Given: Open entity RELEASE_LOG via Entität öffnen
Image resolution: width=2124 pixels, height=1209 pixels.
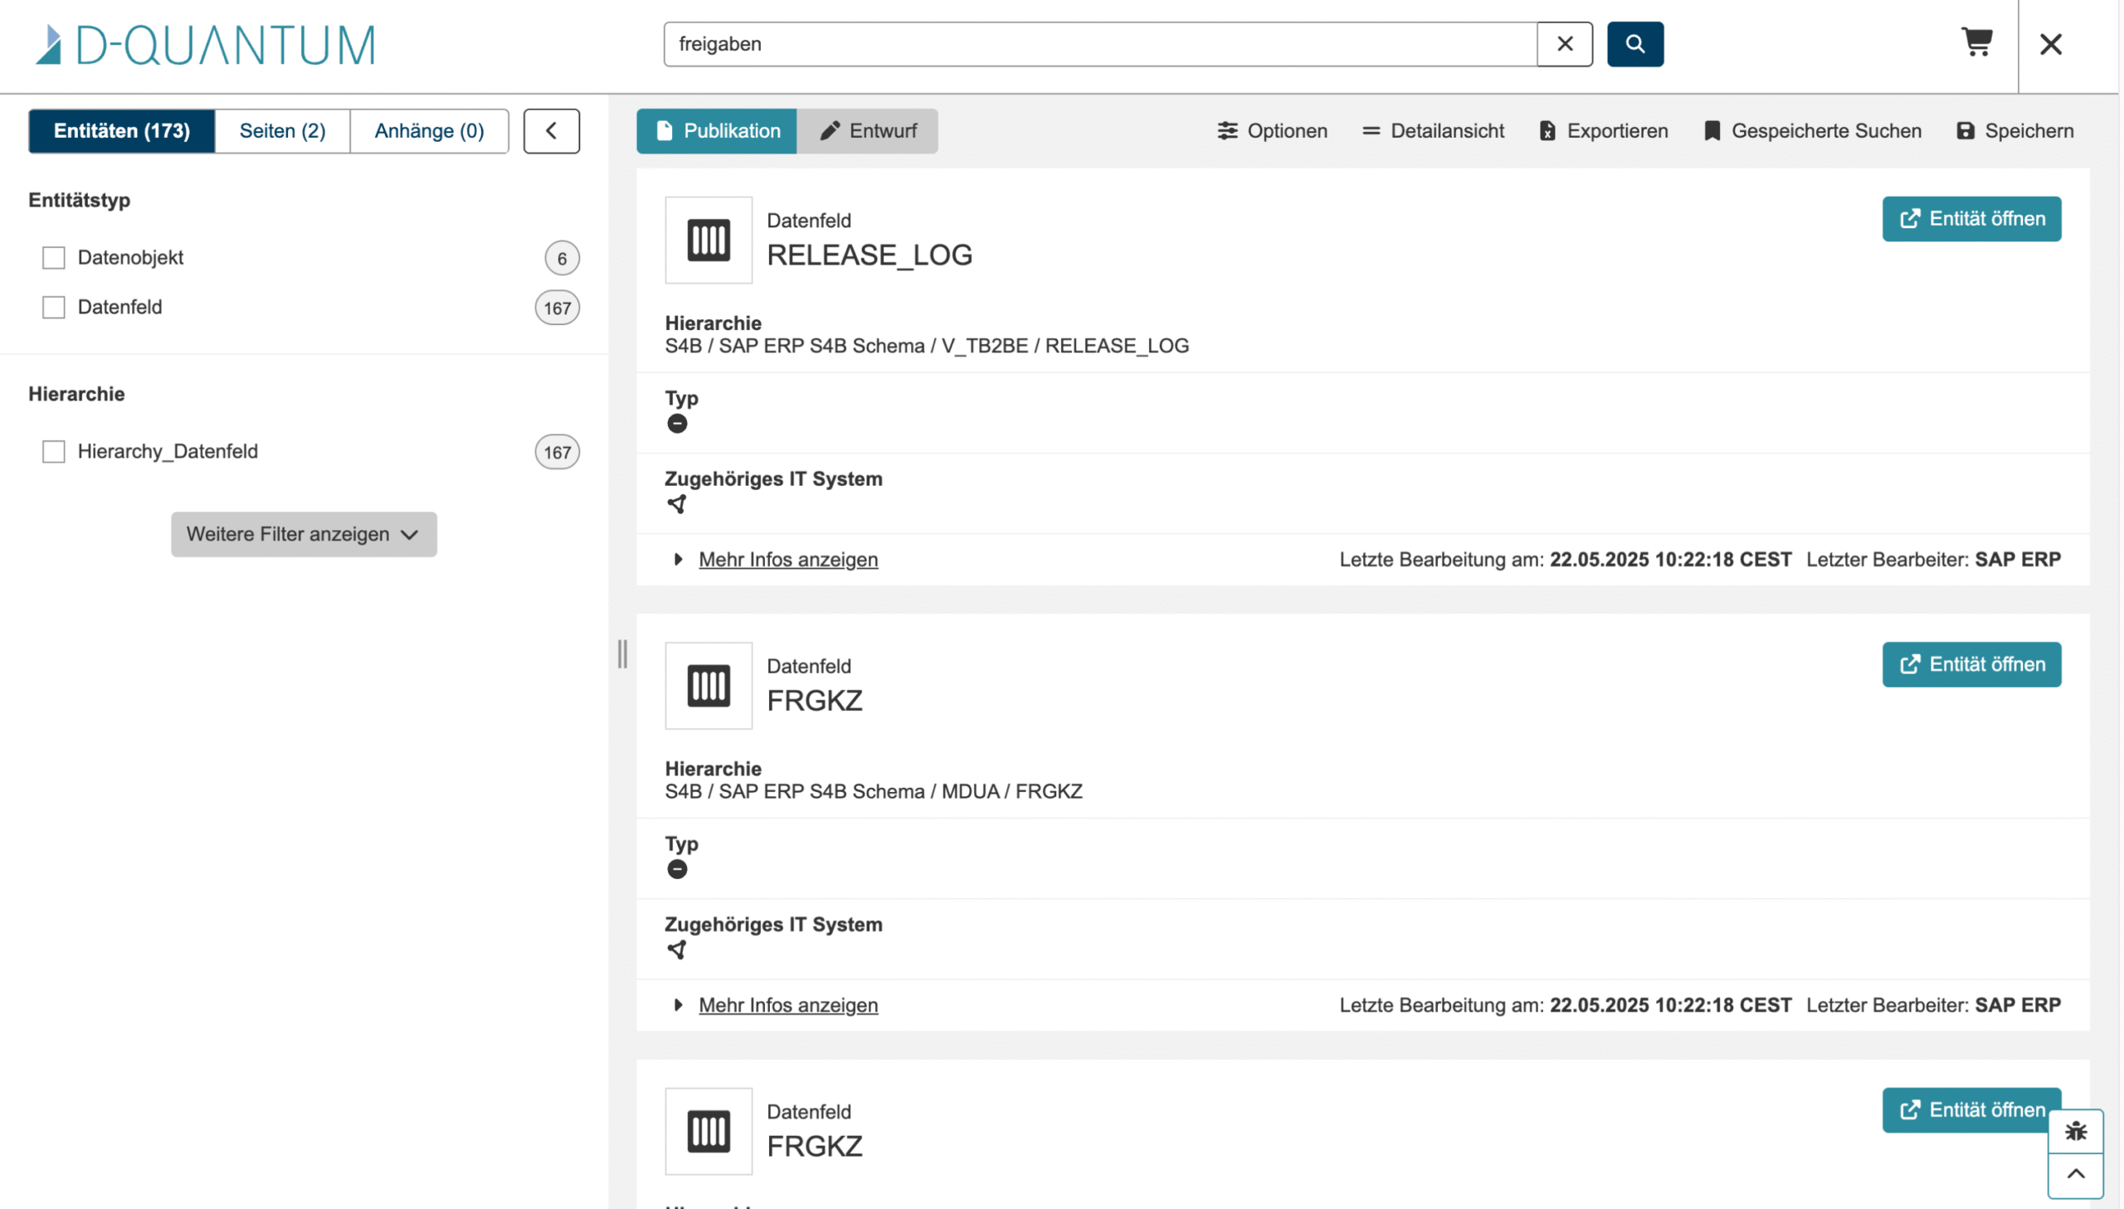Looking at the screenshot, I should (x=1971, y=219).
